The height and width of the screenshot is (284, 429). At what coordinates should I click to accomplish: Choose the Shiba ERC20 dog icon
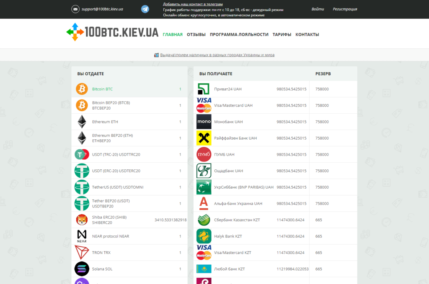click(82, 220)
